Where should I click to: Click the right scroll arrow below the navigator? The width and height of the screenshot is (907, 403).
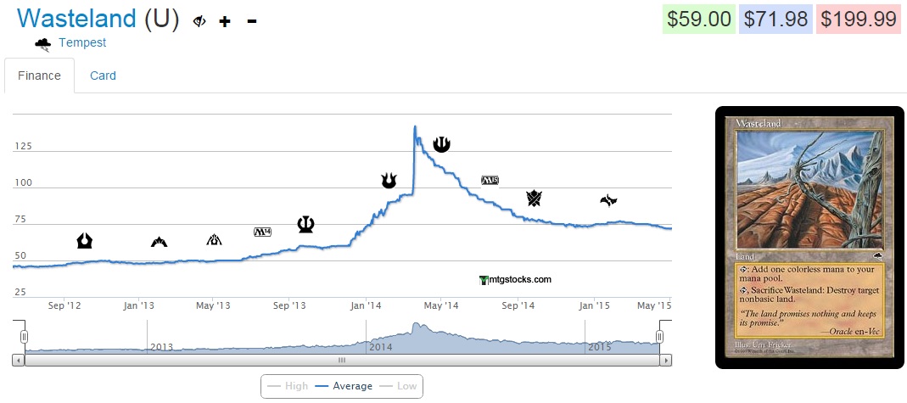668,360
